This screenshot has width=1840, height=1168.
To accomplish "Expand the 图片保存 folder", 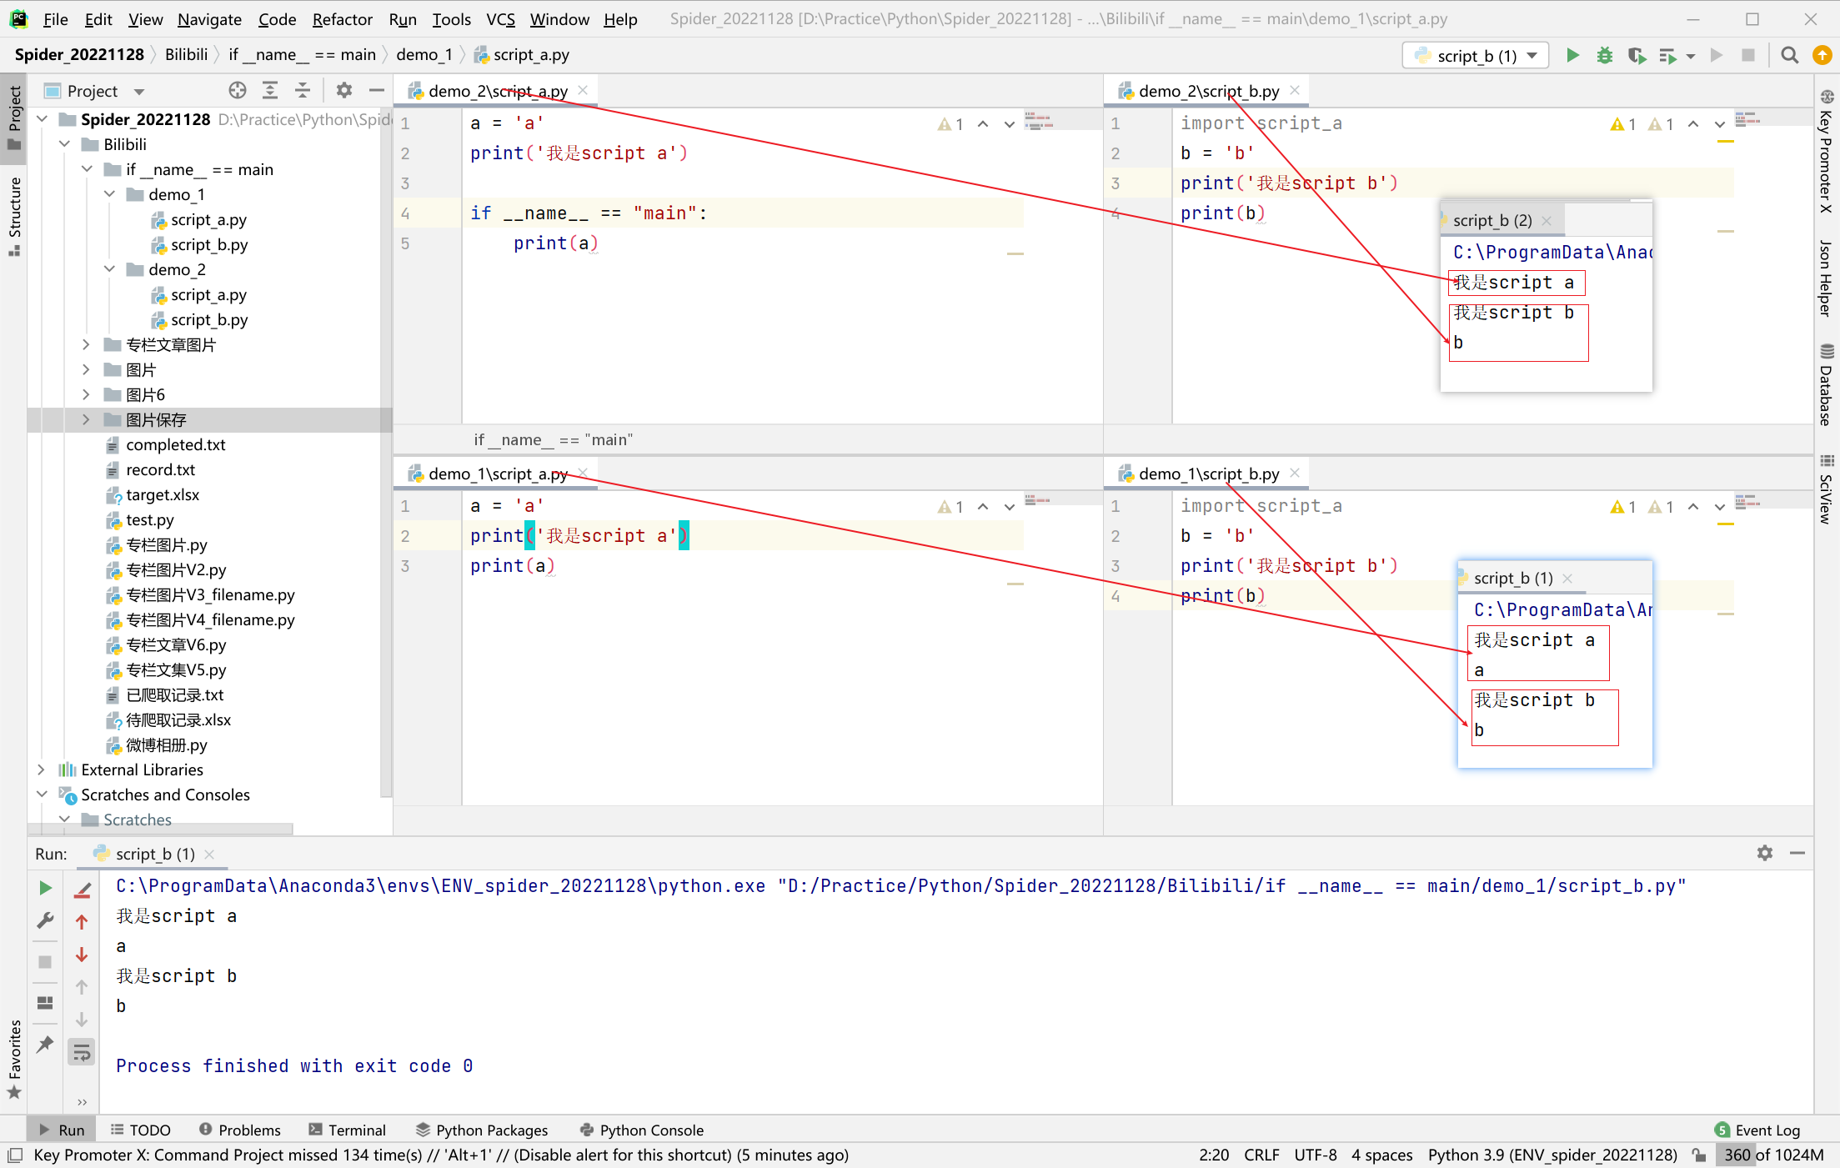I will tap(86, 419).
